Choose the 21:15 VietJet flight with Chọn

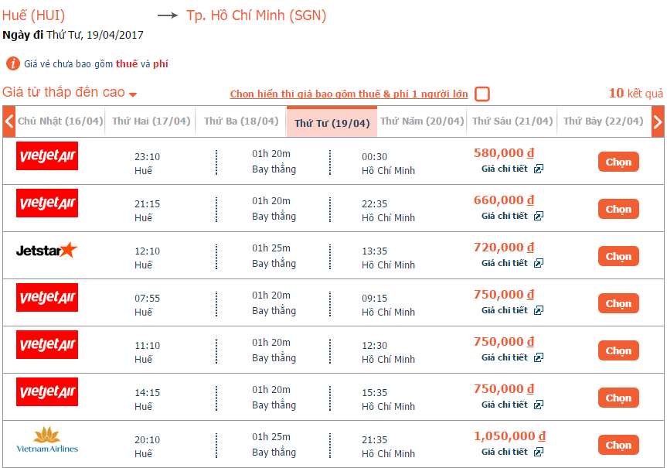tap(618, 209)
